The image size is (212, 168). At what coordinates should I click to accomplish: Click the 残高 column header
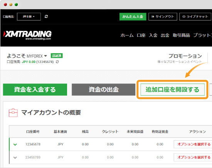point(85,132)
